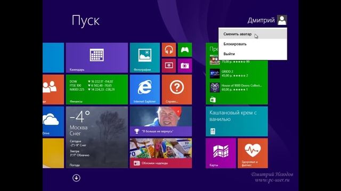Screen dimensions: 341x191
Task: Open the Finance tile with DOW figures
Action: [x=97, y=90]
